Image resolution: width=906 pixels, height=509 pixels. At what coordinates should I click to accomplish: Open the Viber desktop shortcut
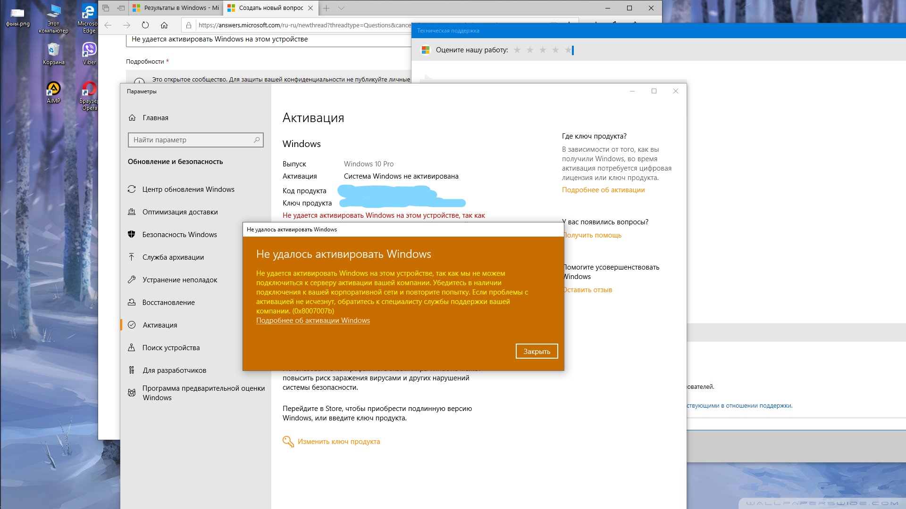point(89,53)
